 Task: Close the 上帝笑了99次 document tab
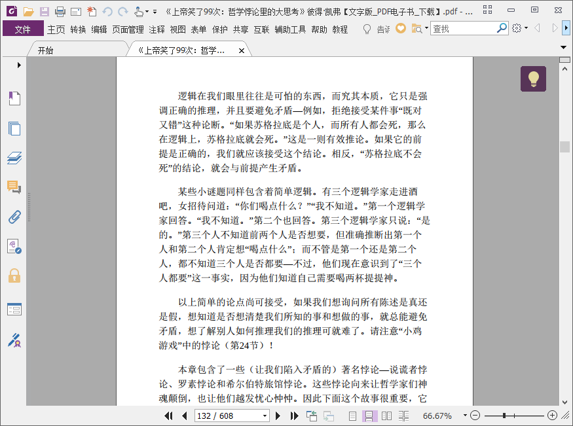coord(241,51)
